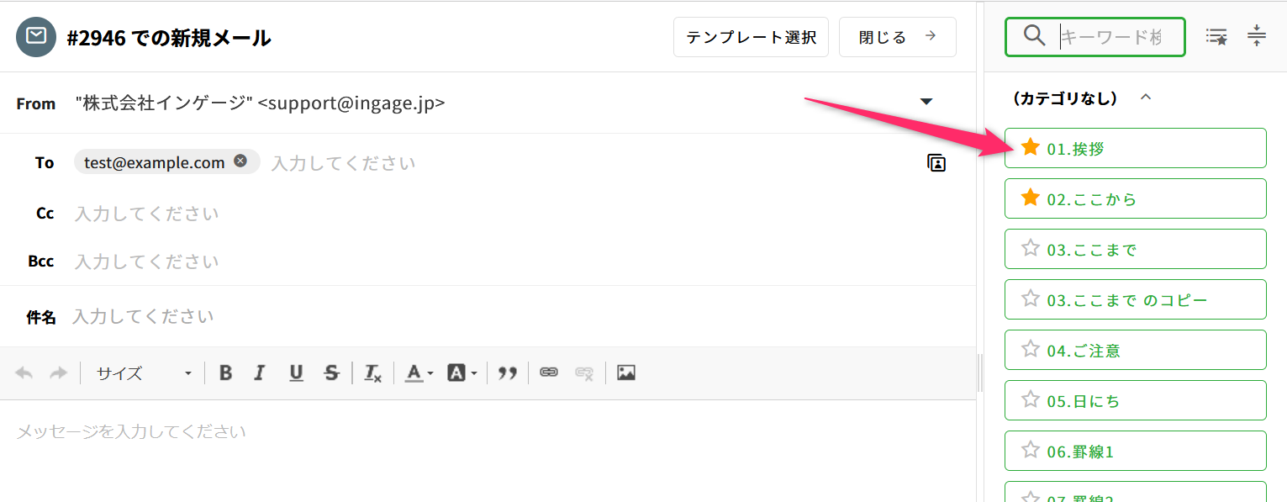Open the From address dropdown
The width and height of the screenshot is (1287, 502).
(926, 103)
